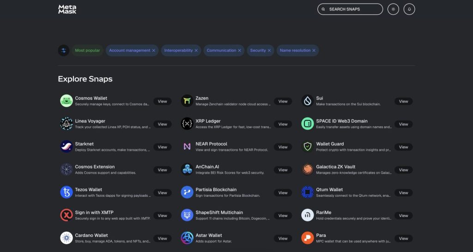Click the ShapeShift Multichain fox icon
Screen dimensions: 473x252
point(187,215)
